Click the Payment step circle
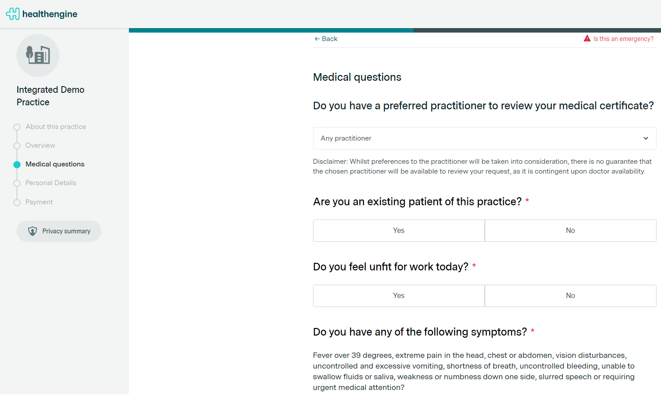Image resolution: width=661 pixels, height=394 pixels. (x=17, y=203)
